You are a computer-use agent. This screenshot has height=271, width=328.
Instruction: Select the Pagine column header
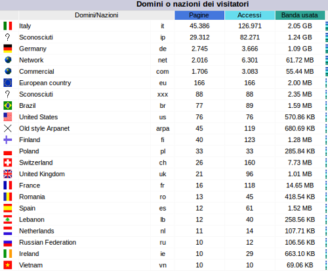[x=199, y=15]
